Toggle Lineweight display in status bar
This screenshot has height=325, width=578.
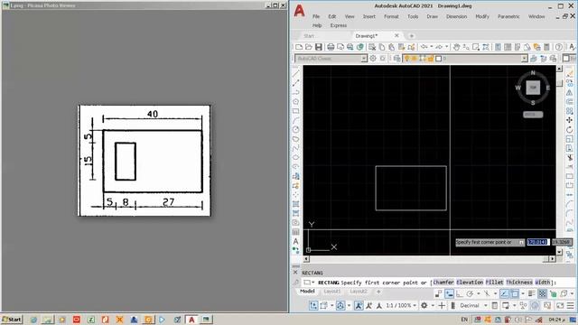[x=531, y=293]
